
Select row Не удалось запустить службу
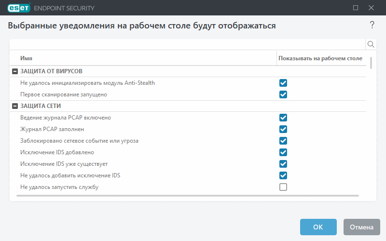point(188,187)
